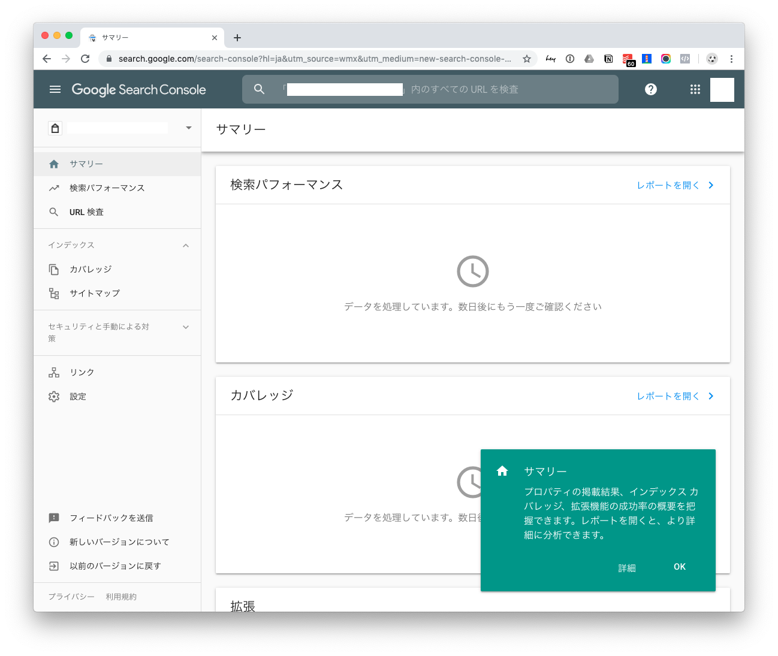The image size is (778, 656).
Task: Open the Google apps grid
Action: (695, 89)
